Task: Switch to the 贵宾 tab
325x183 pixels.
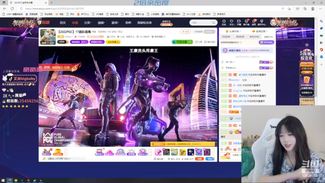Action: point(254,37)
